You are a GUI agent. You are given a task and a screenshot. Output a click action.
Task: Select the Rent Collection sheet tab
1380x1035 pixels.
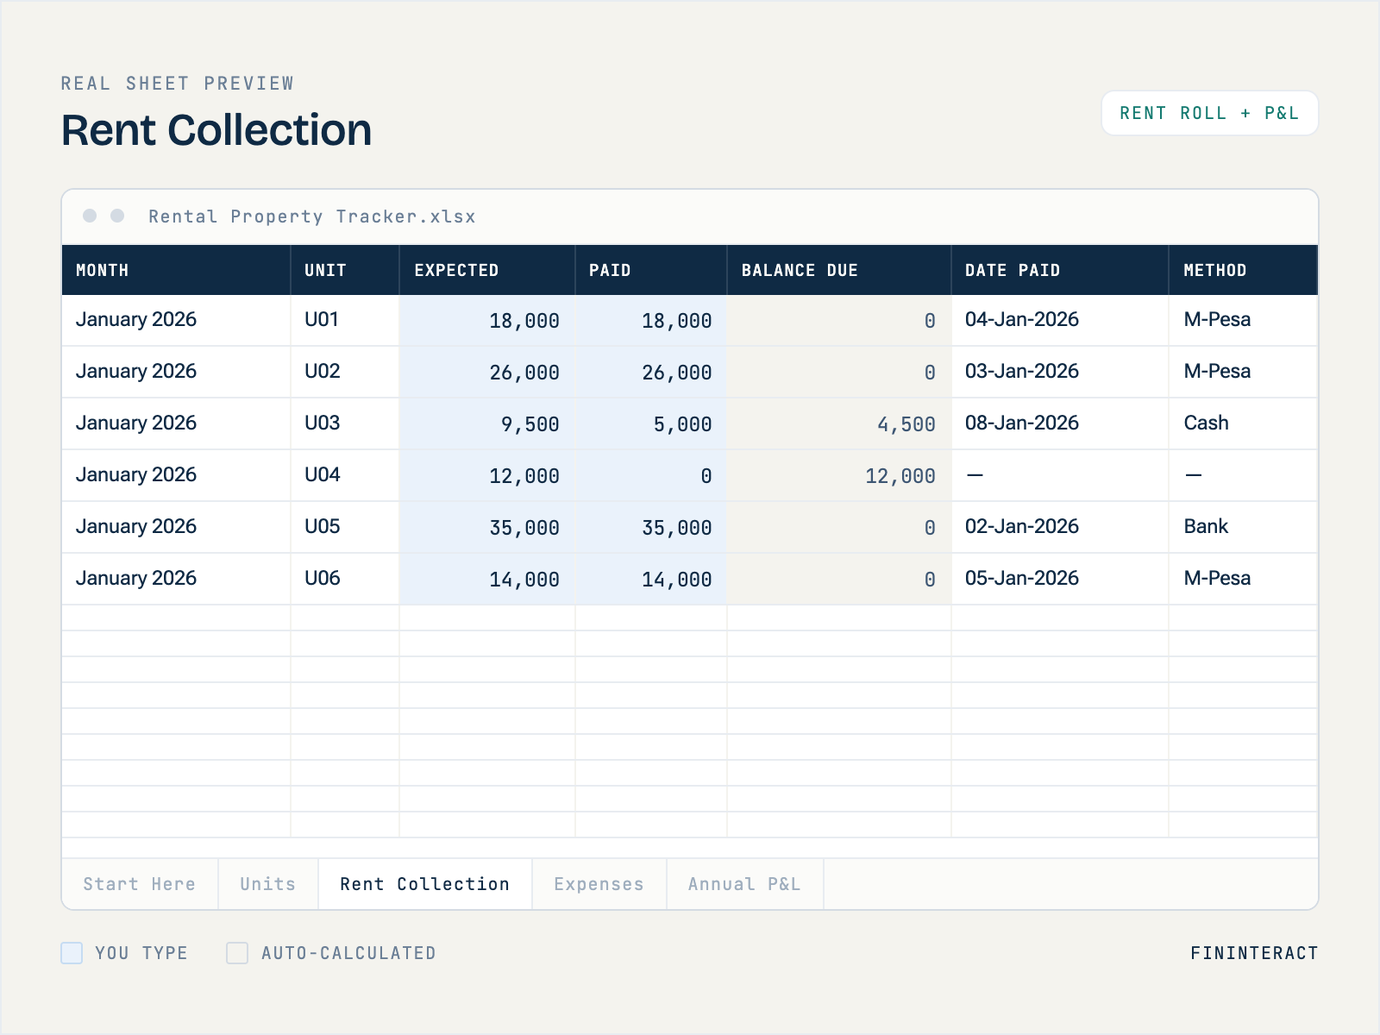tap(425, 884)
